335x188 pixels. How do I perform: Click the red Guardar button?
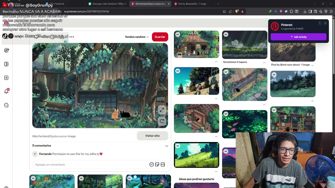pyautogui.click(x=160, y=37)
